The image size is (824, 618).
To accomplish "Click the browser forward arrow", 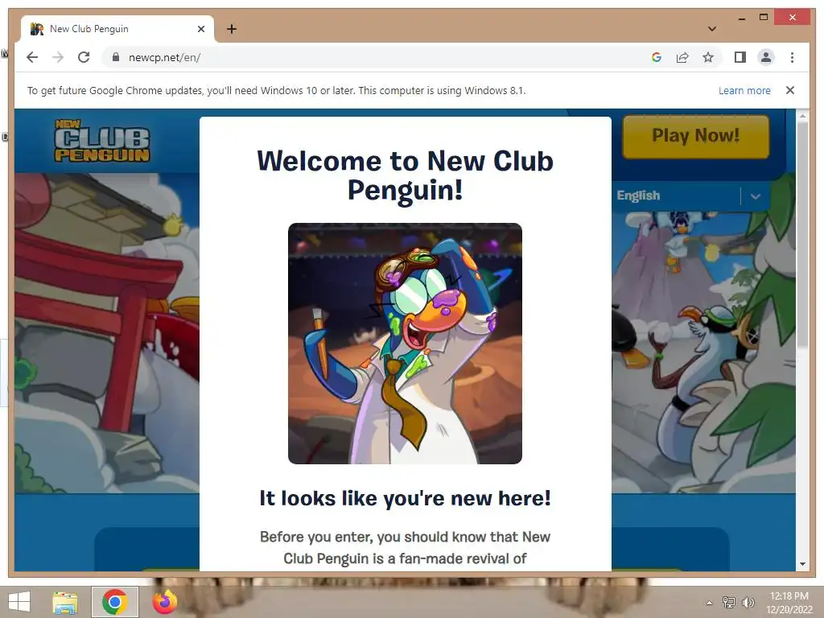I will [x=58, y=57].
